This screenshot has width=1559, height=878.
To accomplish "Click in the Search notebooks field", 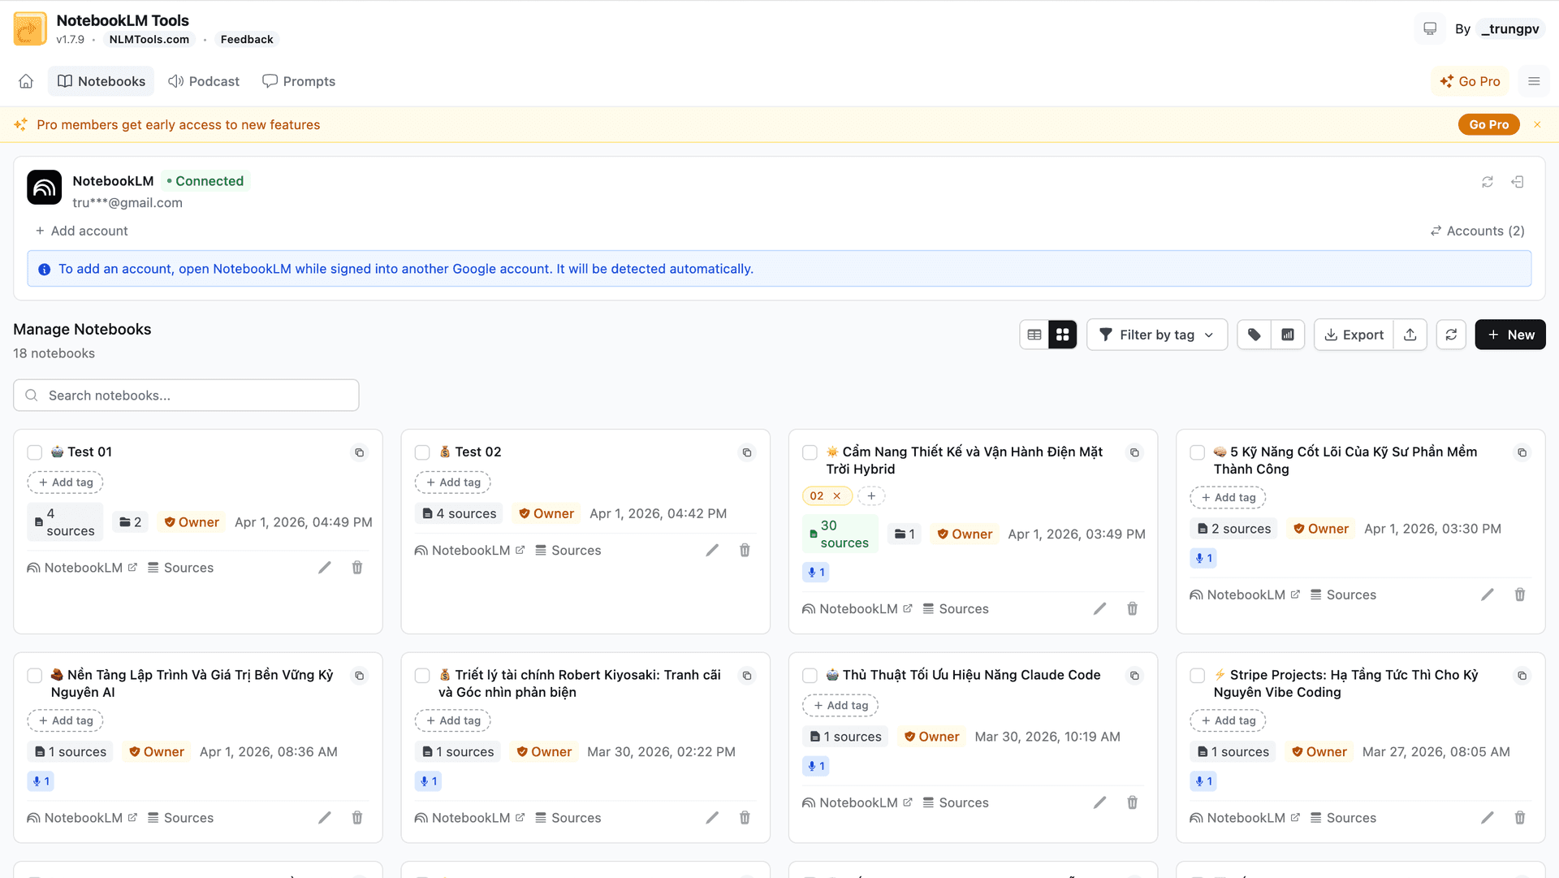I will pos(186,396).
